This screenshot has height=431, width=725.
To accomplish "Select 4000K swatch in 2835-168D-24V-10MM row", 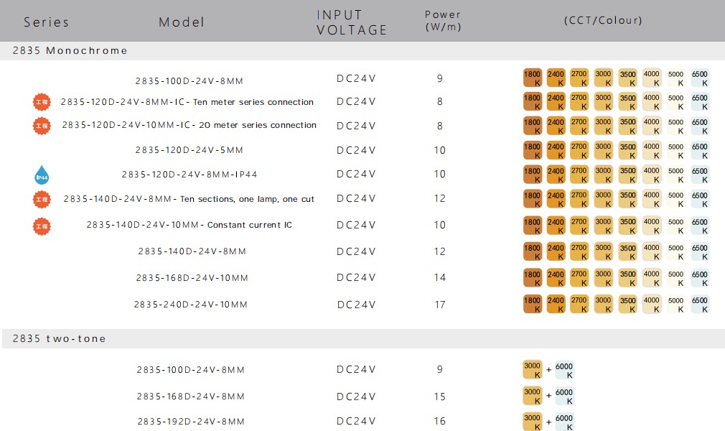I will pos(651,278).
